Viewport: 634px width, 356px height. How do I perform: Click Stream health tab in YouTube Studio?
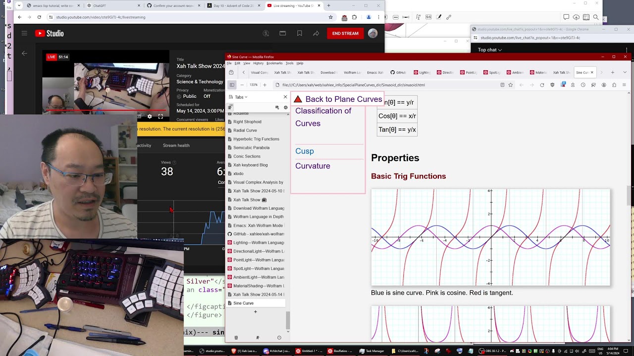click(x=176, y=145)
